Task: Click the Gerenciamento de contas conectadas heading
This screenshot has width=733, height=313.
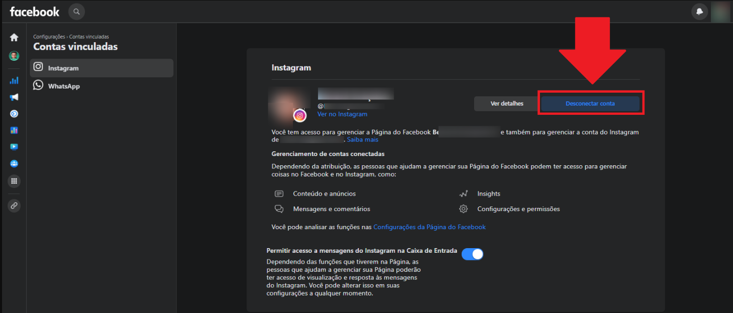Action: (x=328, y=154)
